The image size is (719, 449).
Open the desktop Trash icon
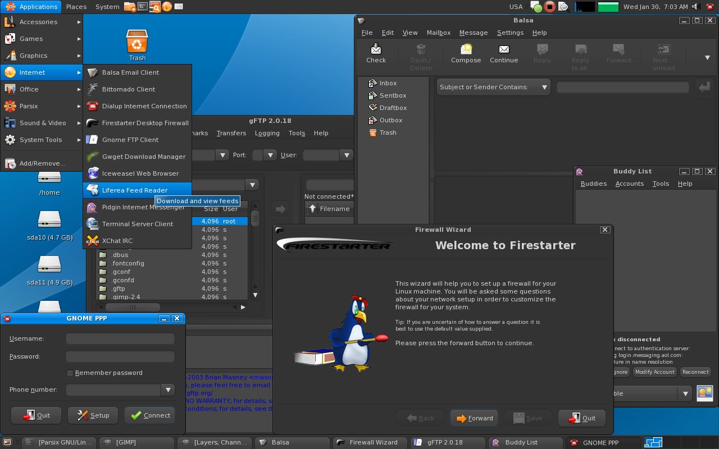[x=137, y=42]
